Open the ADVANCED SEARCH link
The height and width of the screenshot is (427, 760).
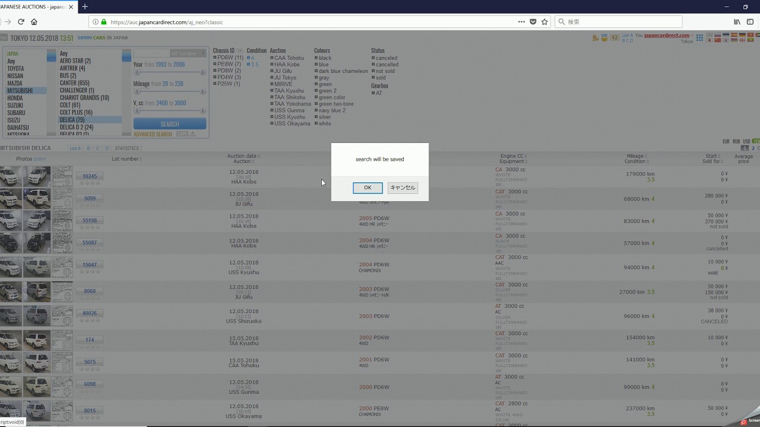point(153,134)
